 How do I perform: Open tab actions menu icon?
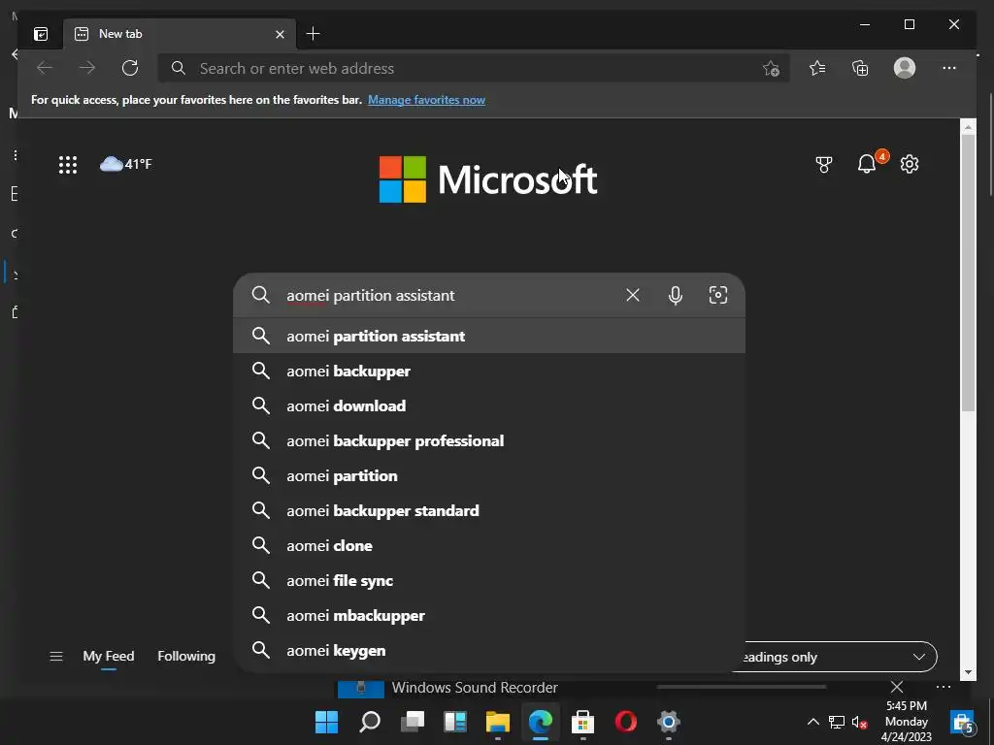pos(41,34)
